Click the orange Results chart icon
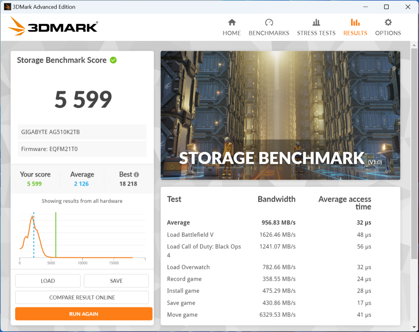 (x=355, y=22)
